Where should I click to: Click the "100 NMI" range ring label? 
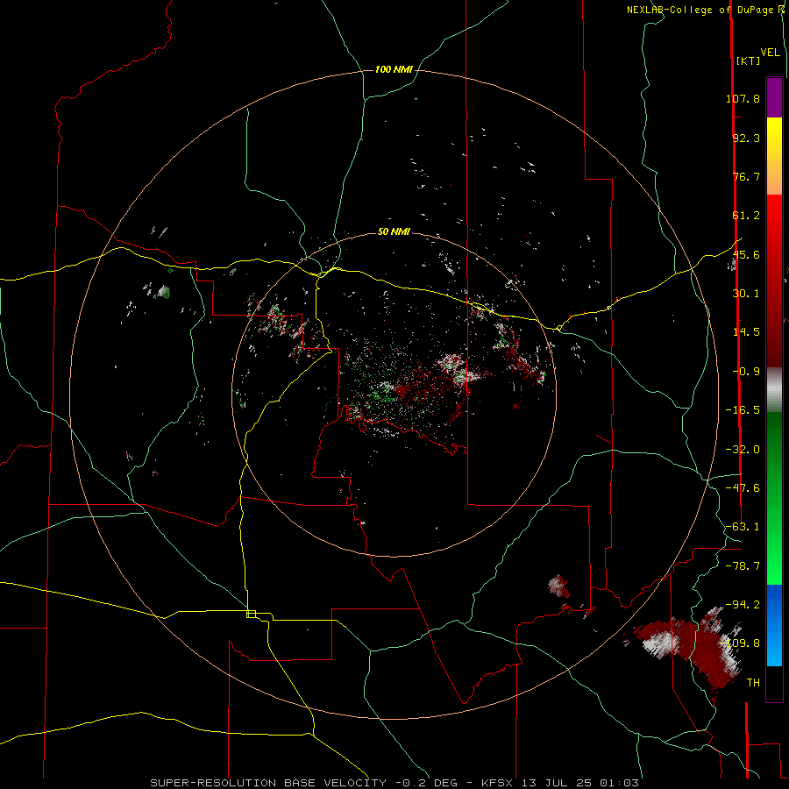[394, 69]
